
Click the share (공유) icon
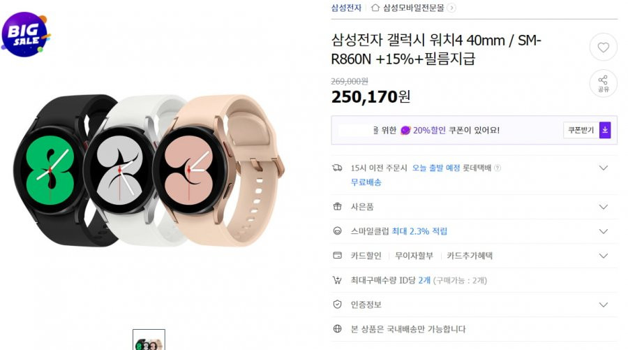[603, 83]
